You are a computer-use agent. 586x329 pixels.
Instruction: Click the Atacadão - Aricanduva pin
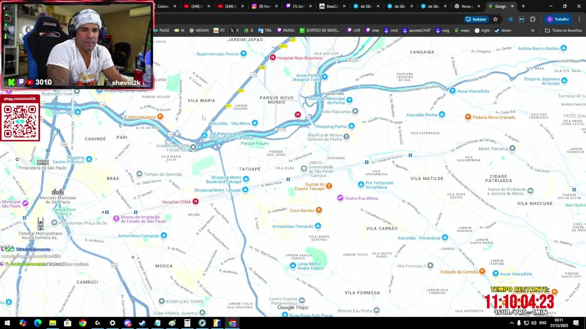tap(445, 238)
